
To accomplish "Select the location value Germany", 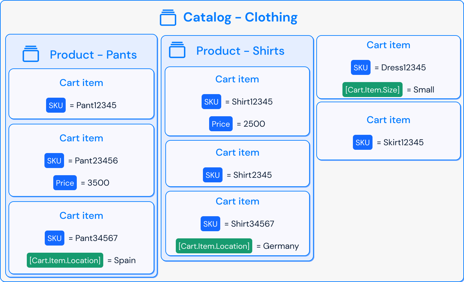I will (x=281, y=246).
